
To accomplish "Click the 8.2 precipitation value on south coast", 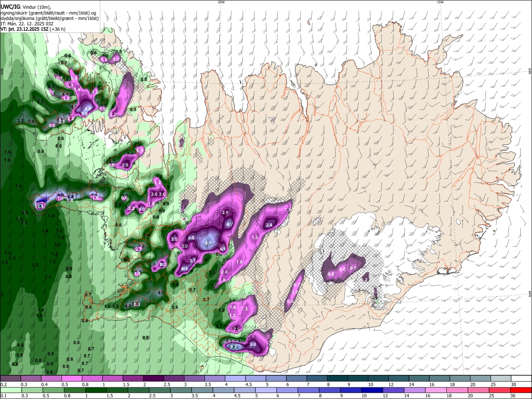I will (233, 347).
